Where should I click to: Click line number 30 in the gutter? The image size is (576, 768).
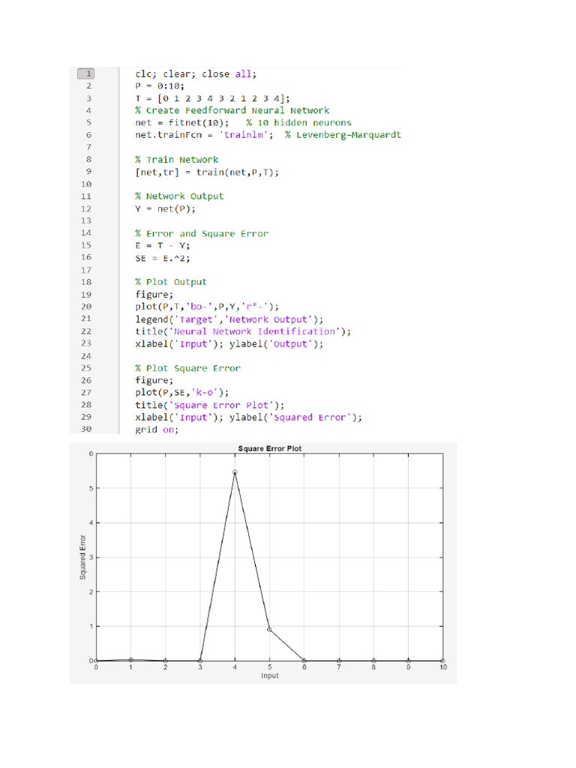(86, 429)
